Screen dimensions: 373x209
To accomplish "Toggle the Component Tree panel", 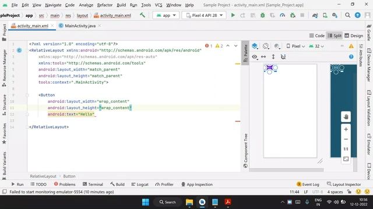I will pyautogui.click(x=245, y=151).
